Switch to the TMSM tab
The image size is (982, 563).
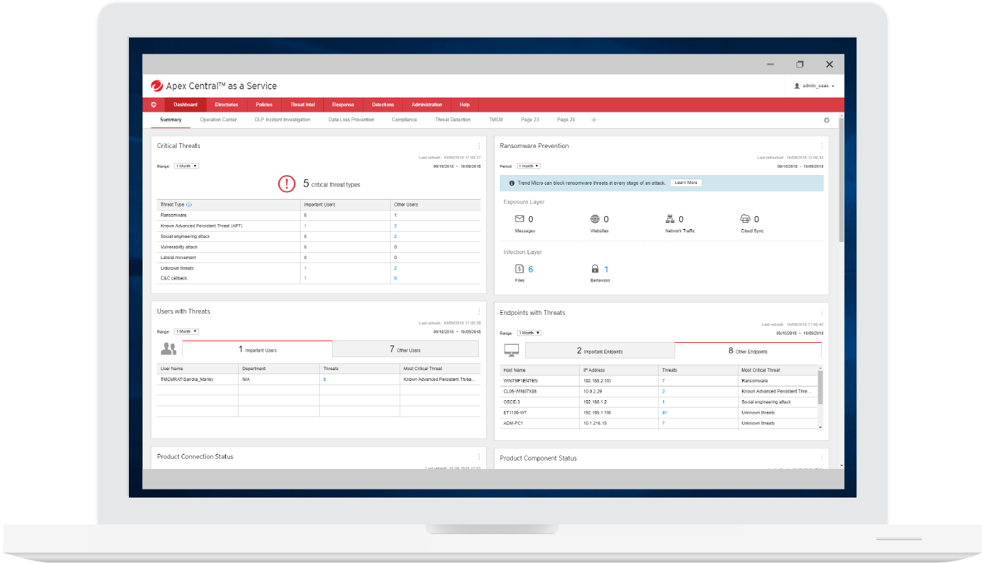[x=496, y=120]
